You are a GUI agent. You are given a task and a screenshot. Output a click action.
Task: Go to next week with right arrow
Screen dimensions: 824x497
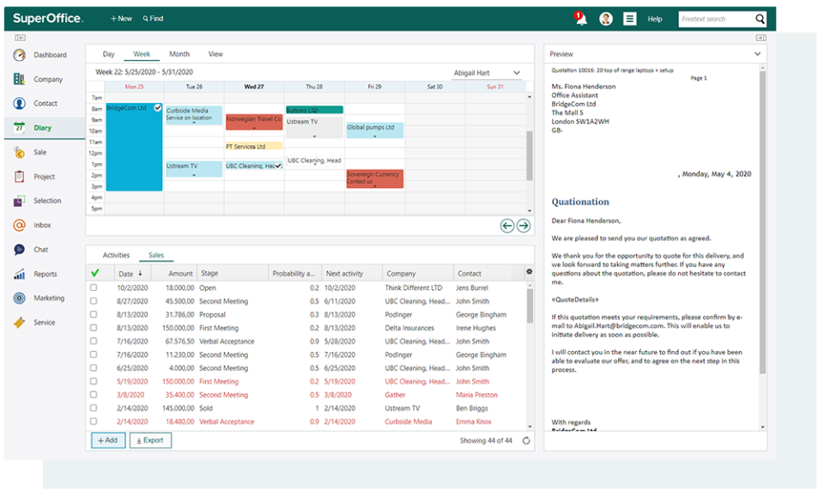[x=523, y=226]
